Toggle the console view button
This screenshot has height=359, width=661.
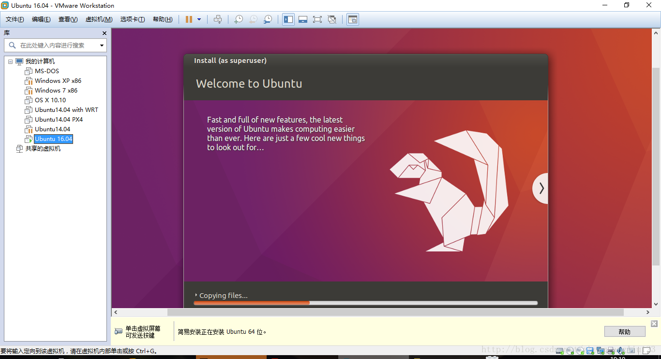[353, 19]
